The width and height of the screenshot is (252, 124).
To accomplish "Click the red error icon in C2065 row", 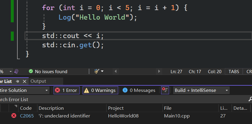I will [14, 116].
